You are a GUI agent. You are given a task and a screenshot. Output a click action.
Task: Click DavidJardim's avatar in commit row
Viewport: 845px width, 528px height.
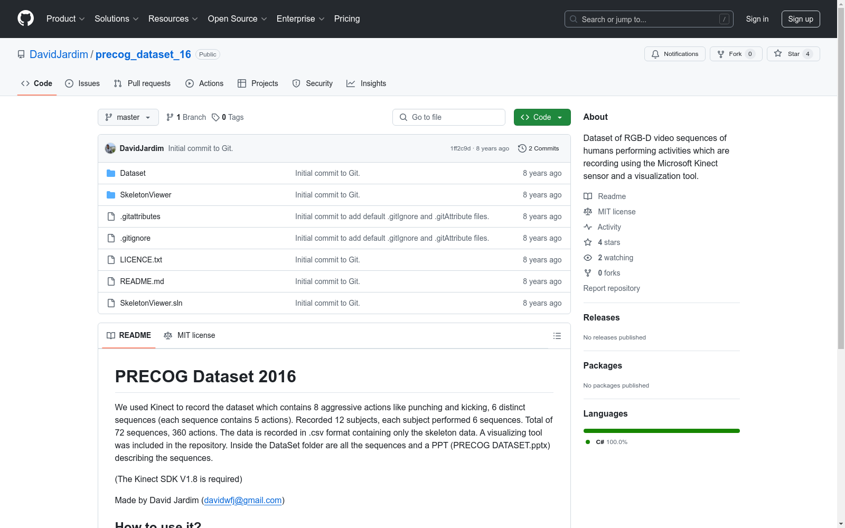pos(110,148)
